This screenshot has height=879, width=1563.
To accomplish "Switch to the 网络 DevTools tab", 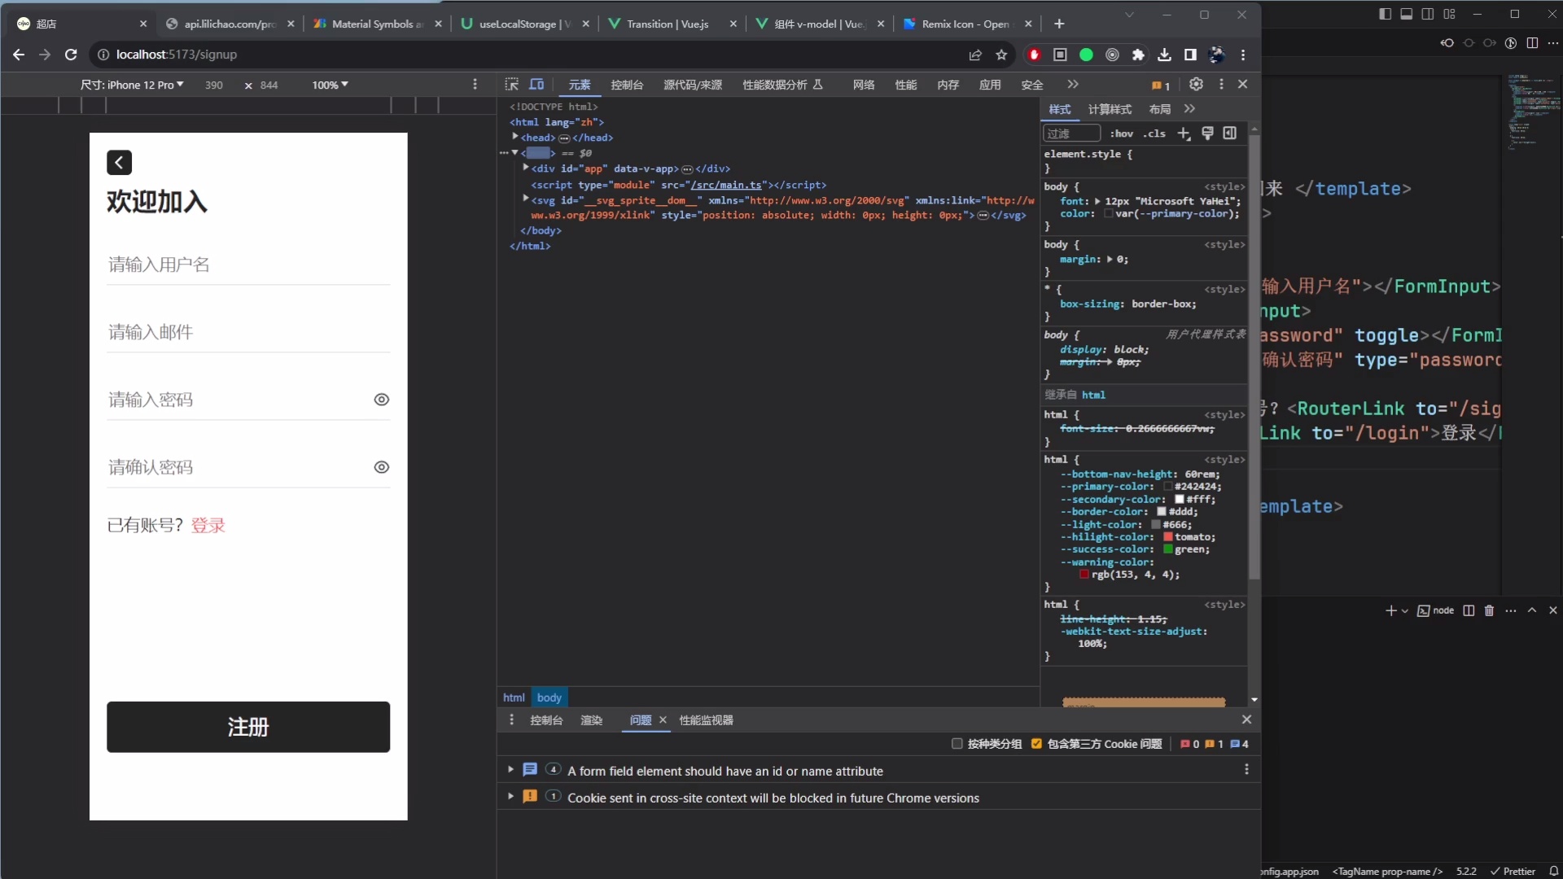I will click(x=863, y=85).
